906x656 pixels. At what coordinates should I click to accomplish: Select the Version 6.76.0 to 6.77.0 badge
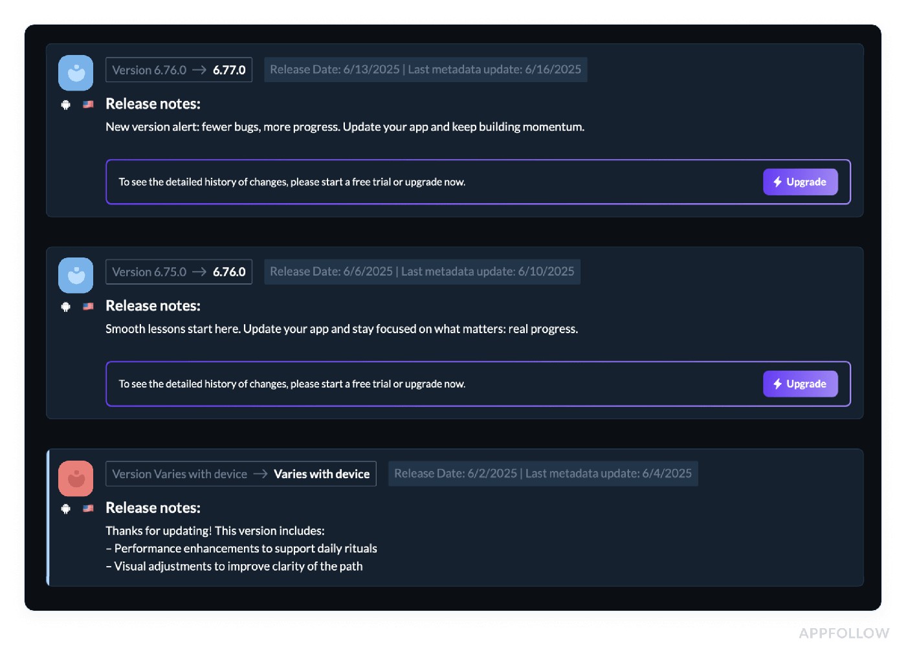coord(179,70)
